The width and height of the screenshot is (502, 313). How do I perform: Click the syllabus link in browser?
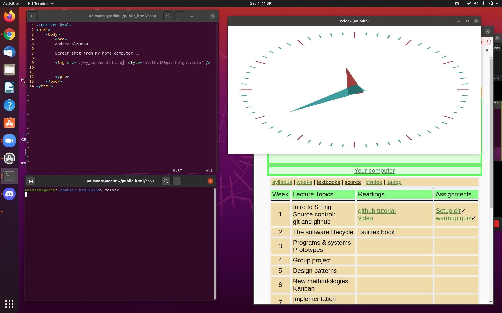click(282, 182)
